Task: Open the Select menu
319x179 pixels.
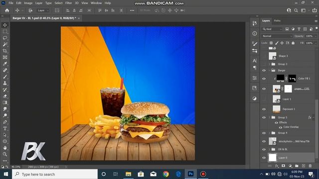Action: point(58,3)
